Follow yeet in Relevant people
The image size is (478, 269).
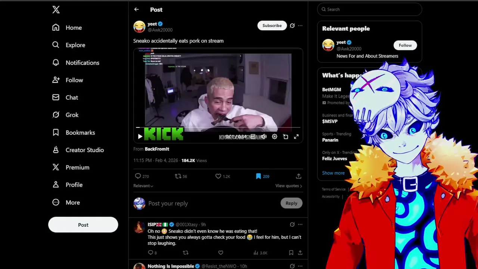pyautogui.click(x=405, y=45)
